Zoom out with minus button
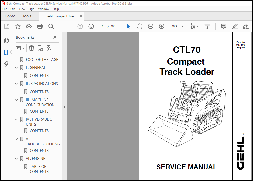253x181 pixels. (x=150, y=26)
